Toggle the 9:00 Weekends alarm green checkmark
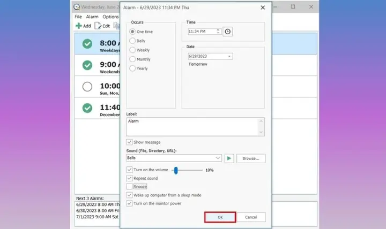This screenshot has height=229, width=386. click(87, 65)
